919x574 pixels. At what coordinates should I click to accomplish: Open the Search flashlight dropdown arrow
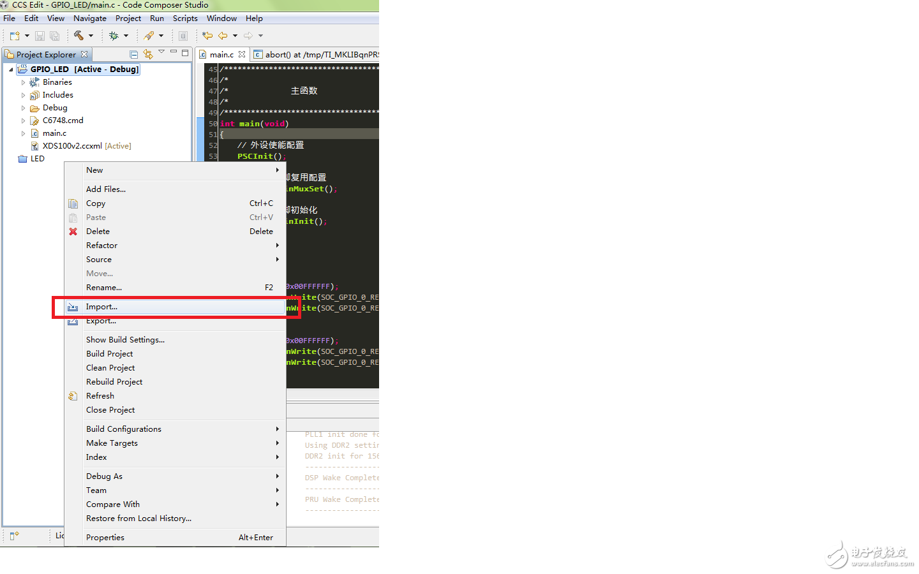[x=161, y=36]
